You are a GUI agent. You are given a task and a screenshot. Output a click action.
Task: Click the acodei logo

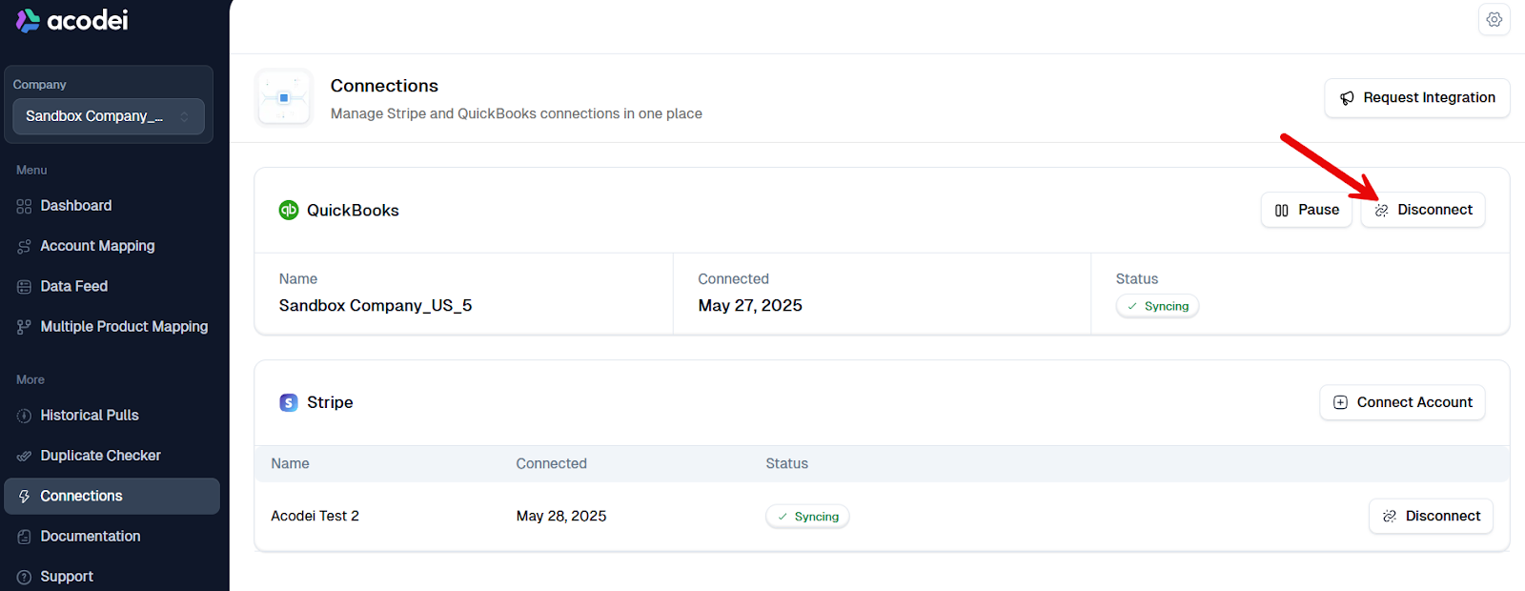(x=72, y=20)
